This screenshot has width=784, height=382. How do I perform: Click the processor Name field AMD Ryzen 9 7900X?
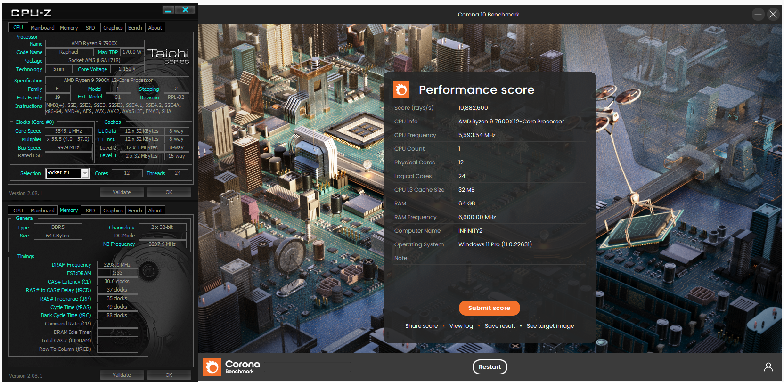(x=94, y=43)
